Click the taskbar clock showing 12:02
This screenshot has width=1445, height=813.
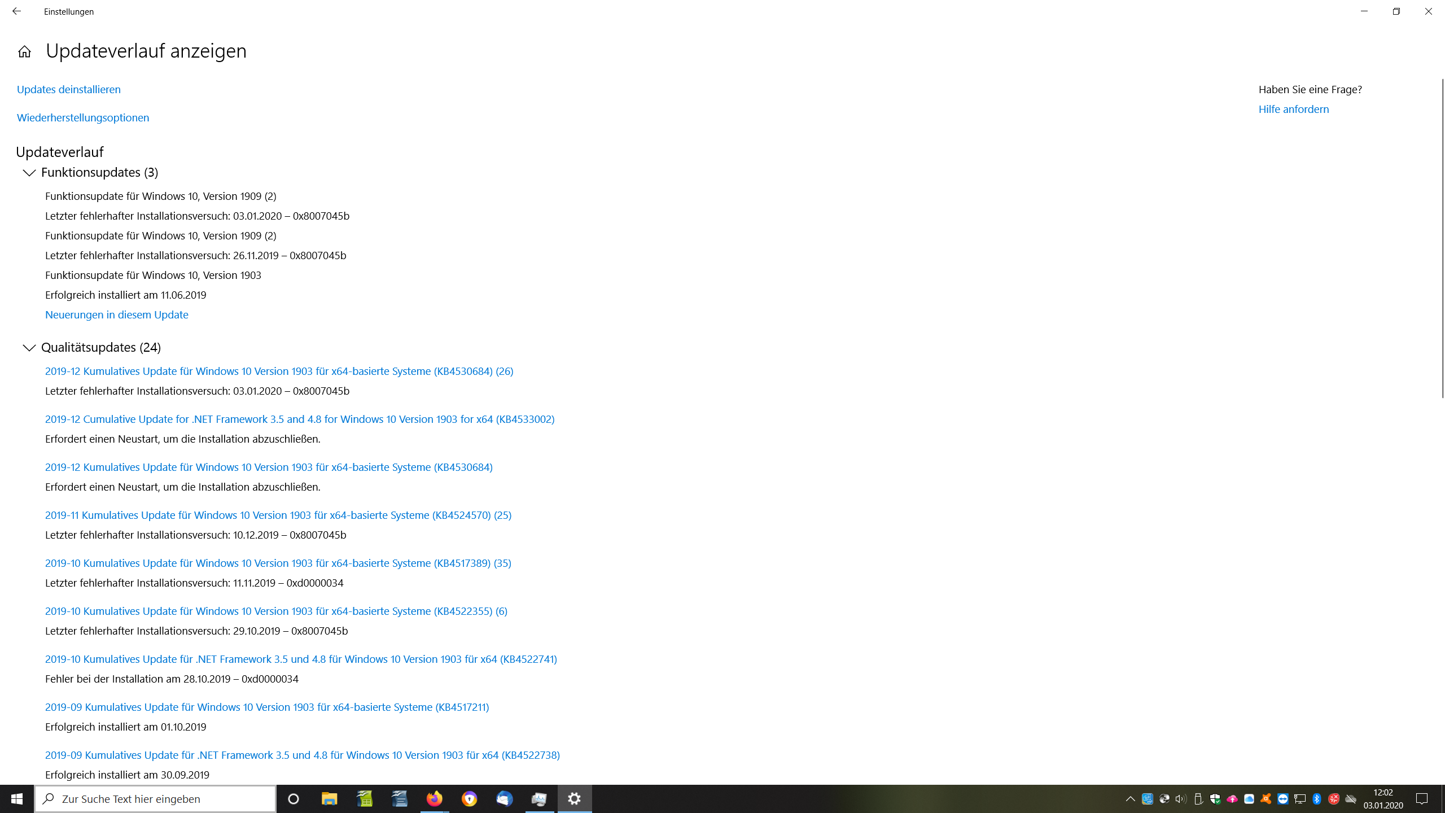click(x=1383, y=798)
